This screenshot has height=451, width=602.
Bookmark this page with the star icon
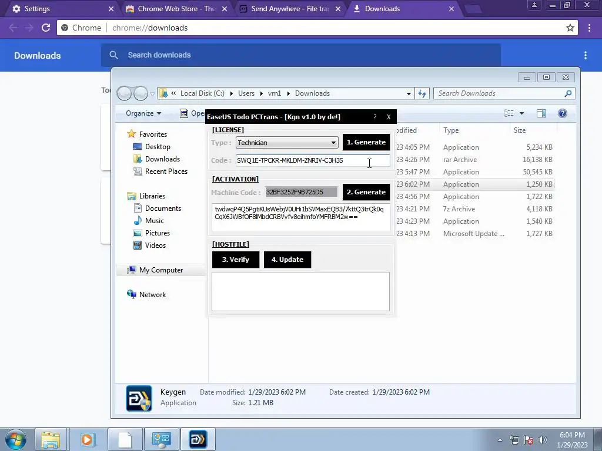point(570,28)
